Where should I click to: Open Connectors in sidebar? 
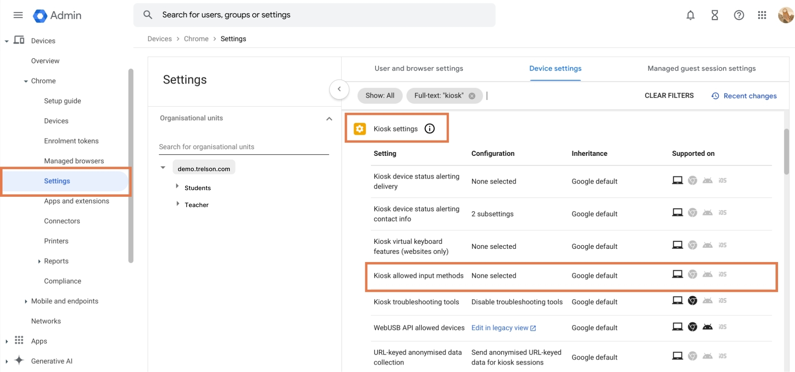point(62,221)
